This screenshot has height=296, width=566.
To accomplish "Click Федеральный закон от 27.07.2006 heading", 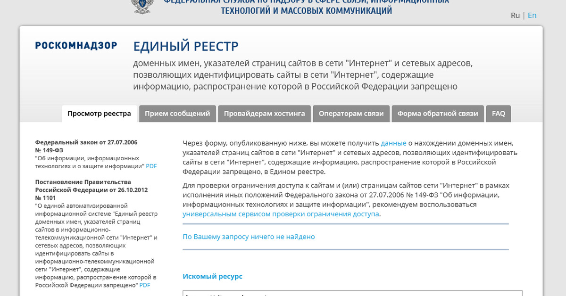I will [86, 146].
